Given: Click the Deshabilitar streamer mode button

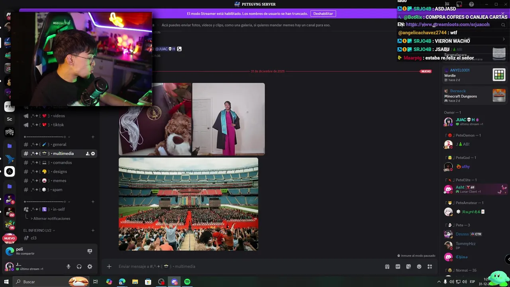Looking at the screenshot, I should pyautogui.click(x=323, y=14).
